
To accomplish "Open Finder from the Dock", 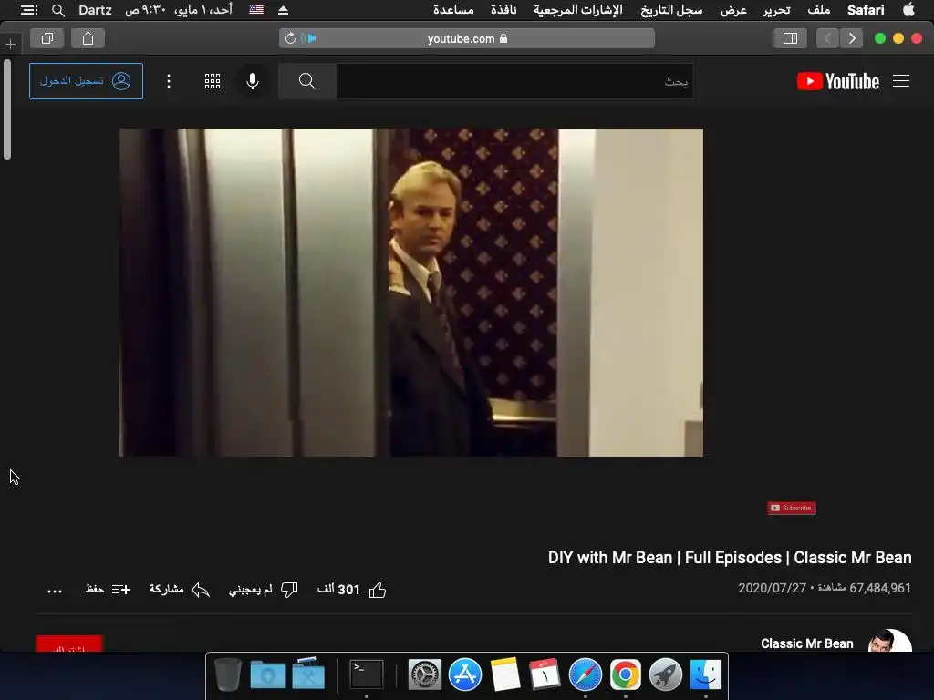I will tap(705, 674).
